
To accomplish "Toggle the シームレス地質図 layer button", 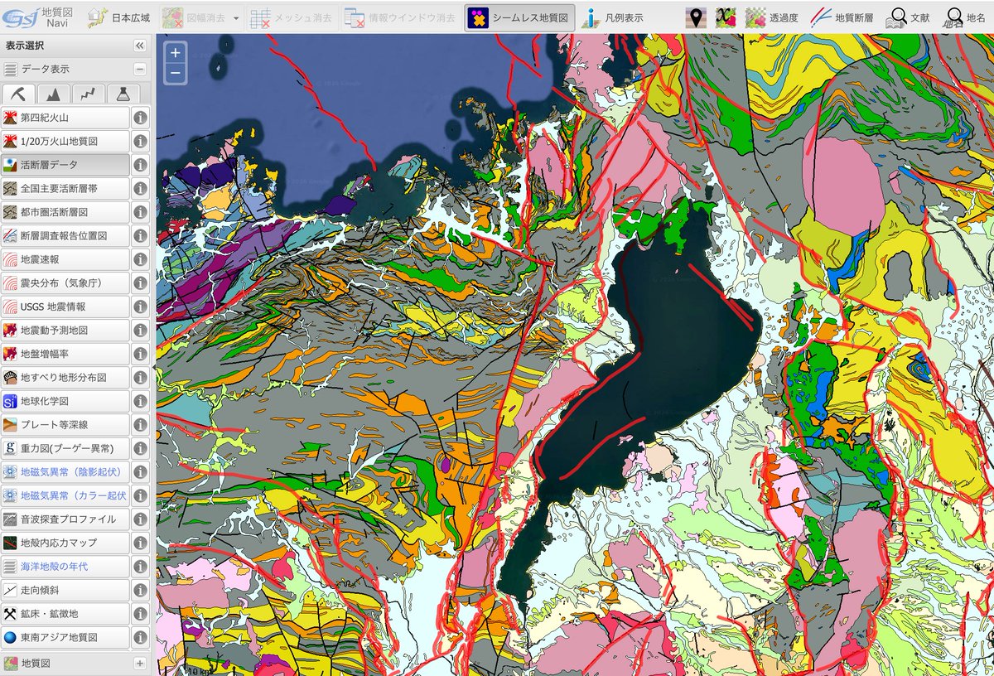I will point(519,17).
